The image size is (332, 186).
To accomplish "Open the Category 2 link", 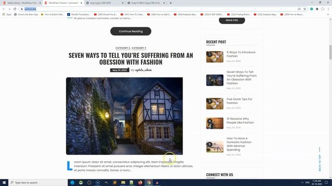I will pyautogui.click(x=122, y=48).
